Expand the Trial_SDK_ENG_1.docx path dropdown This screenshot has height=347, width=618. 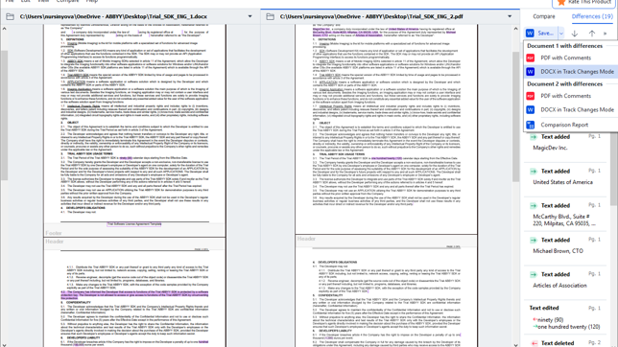(250, 16)
